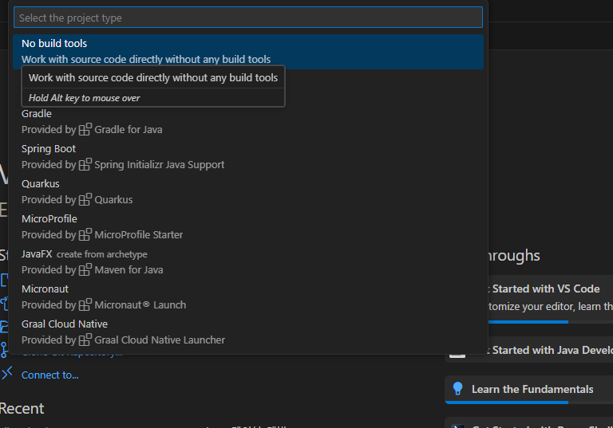Click the remote Connect to icon
Image resolution: width=613 pixels, height=428 pixels.
point(6,373)
